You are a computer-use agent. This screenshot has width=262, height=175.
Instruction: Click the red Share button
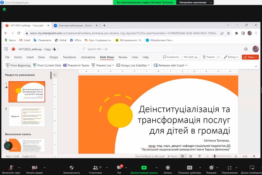tap(250, 57)
